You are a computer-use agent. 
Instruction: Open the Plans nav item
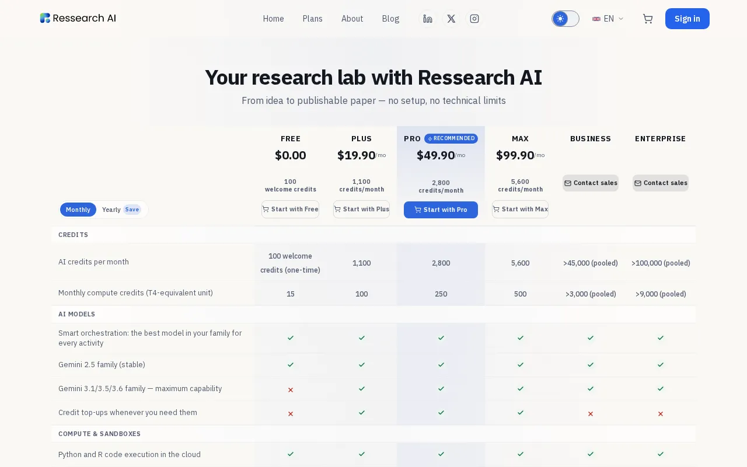click(x=312, y=19)
